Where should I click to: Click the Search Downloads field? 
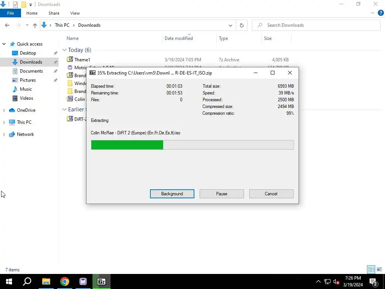316,25
